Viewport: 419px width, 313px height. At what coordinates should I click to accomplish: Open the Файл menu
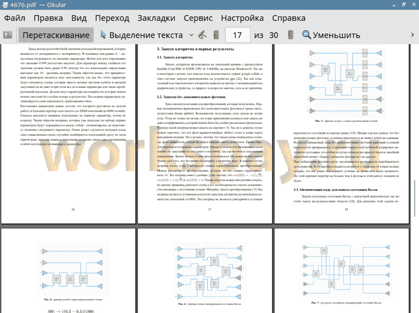click(15, 18)
